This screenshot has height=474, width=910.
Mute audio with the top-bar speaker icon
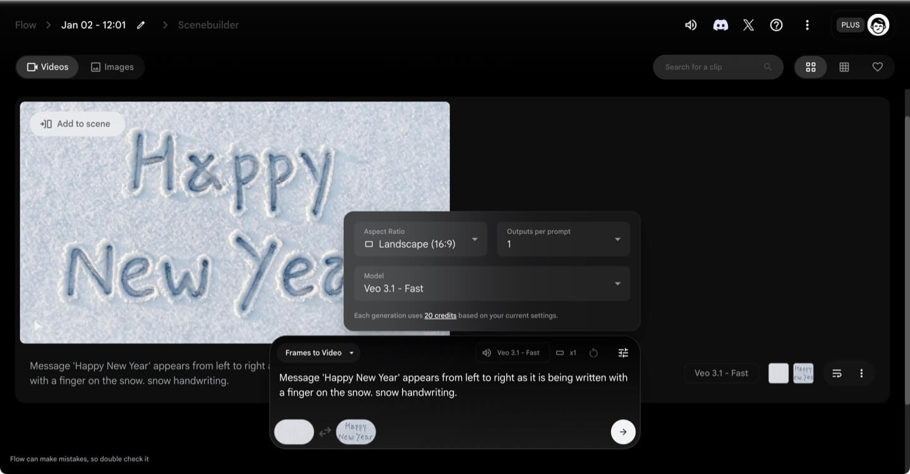coord(690,25)
